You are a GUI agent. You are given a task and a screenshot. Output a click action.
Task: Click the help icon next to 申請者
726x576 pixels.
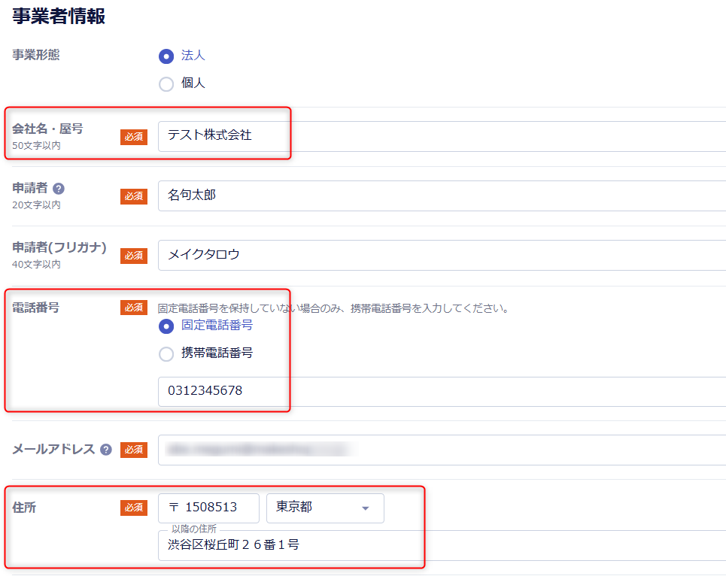click(x=59, y=189)
